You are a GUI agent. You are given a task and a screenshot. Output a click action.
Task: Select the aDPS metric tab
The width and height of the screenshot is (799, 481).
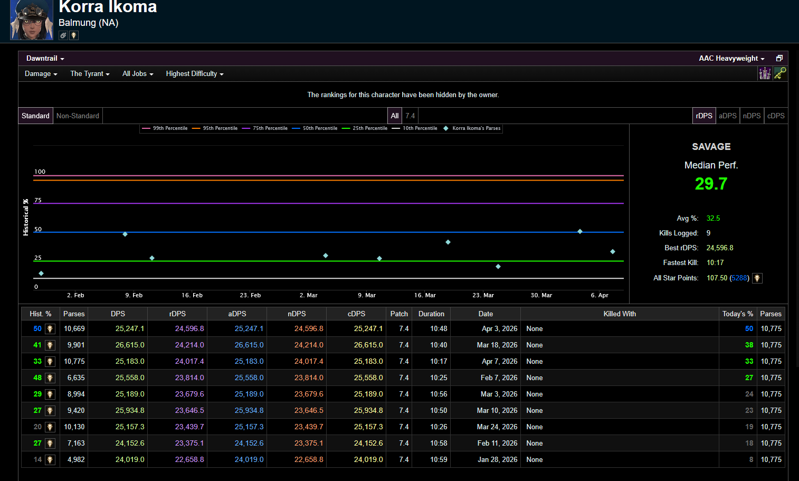(727, 116)
